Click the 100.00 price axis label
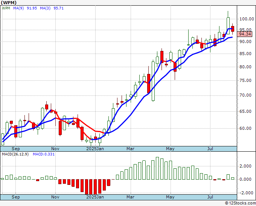The height and width of the screenshot is (206, 256). pyautogui.click(x=247, y=19)
